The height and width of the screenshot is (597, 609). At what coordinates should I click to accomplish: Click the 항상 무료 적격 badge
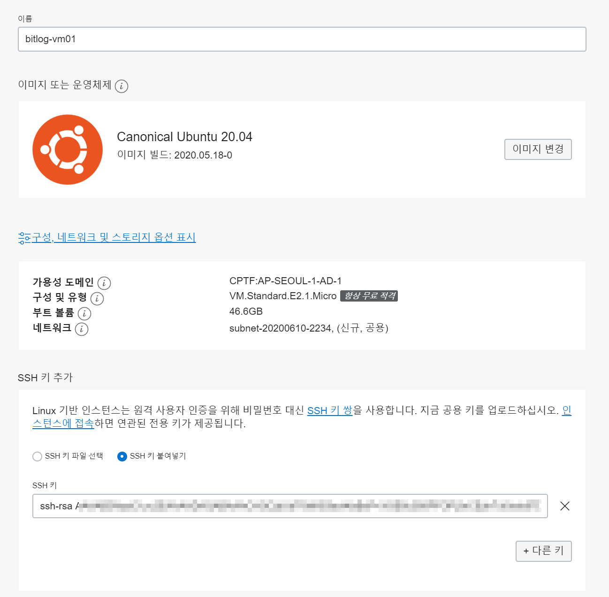(369, 296)
